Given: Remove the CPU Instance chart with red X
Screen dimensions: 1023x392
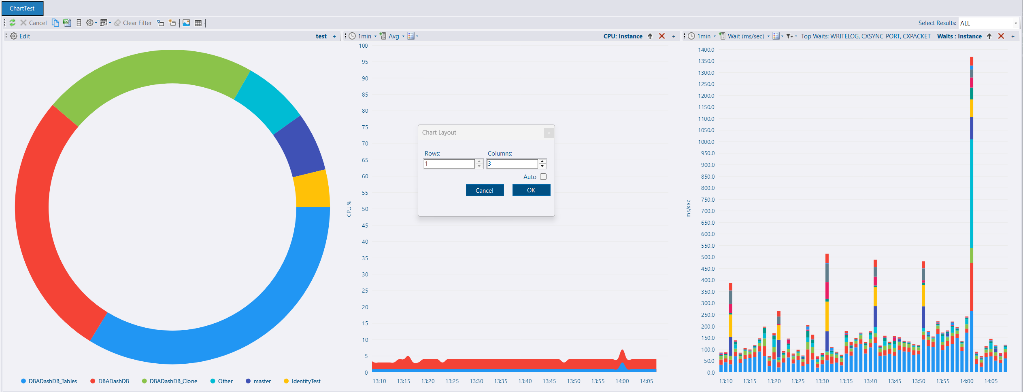Looking at the screenshot, I should 662,36.
